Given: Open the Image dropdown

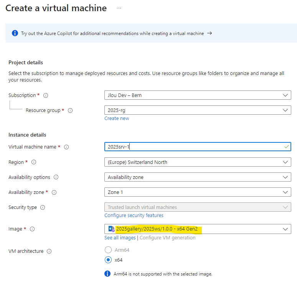Looking at the screenshot, I should (x=198, y=229).
